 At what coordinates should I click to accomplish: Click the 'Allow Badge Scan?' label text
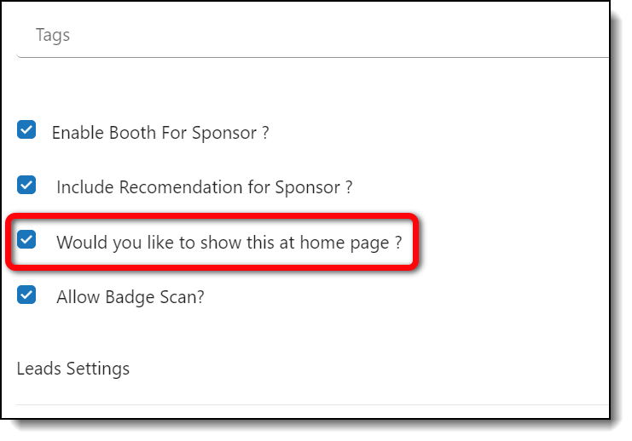[x=130, y=297]
